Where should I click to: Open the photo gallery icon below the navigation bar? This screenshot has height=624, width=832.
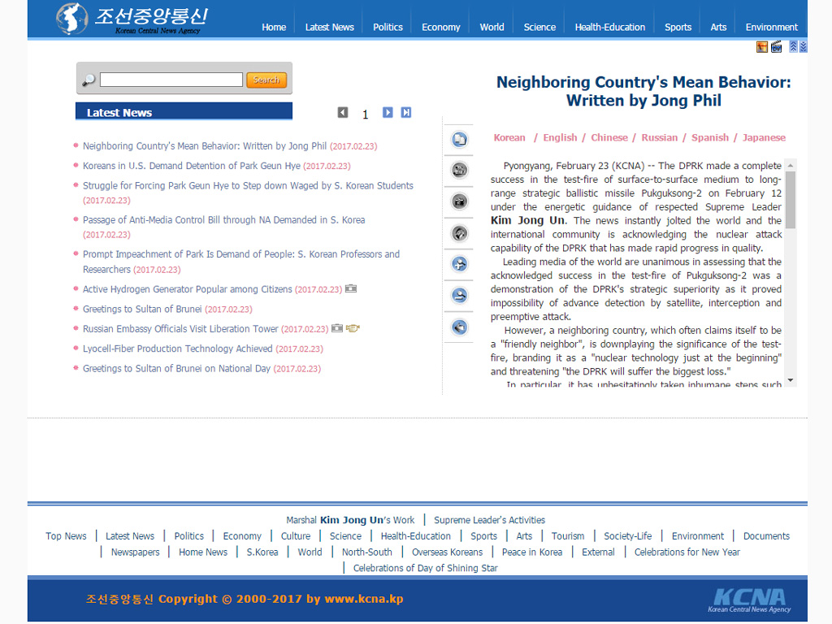(762, 47)
